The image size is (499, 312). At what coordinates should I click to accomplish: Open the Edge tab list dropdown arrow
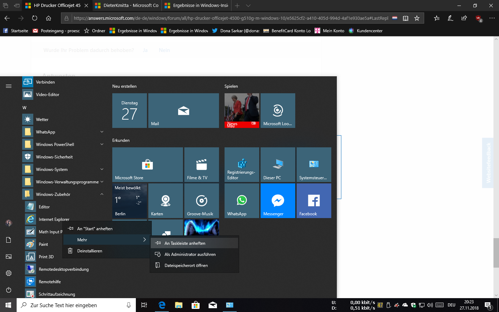[248, 6]
